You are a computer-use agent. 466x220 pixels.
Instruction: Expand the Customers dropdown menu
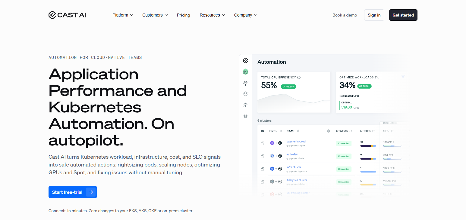click(155, 15)
